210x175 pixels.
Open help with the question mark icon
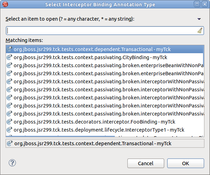(x=12, y=163)
